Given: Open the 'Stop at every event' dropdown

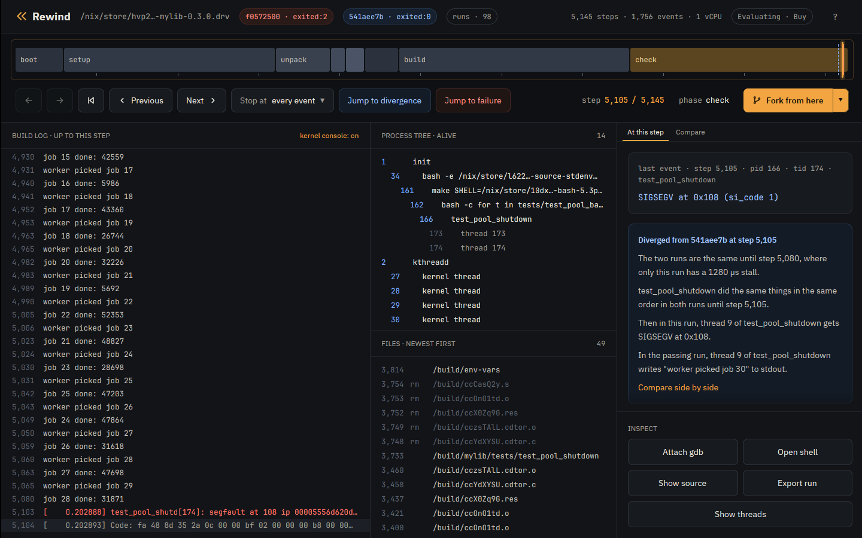Looking at the screenshot, I should click(x=282, y=100).
